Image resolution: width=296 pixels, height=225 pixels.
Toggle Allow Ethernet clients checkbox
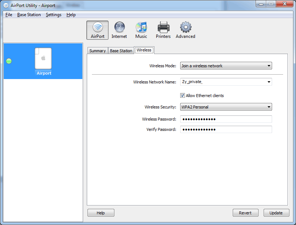182,96
